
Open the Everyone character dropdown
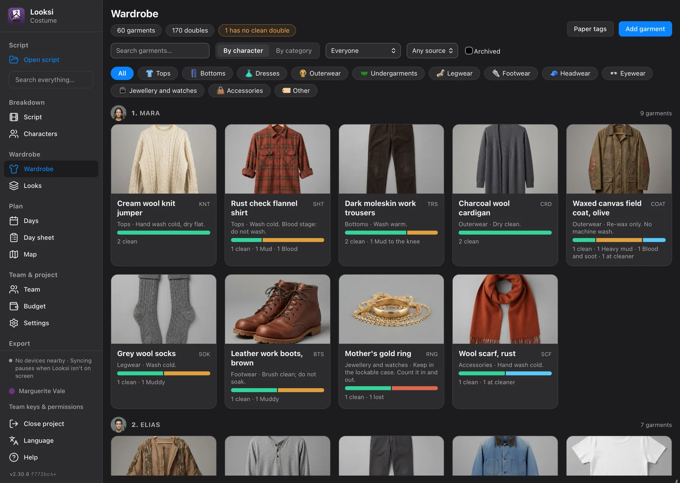363,51
